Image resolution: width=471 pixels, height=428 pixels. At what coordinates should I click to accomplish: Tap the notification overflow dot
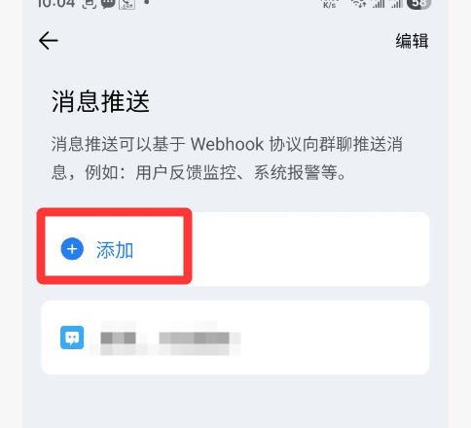[x=147, y=2]
